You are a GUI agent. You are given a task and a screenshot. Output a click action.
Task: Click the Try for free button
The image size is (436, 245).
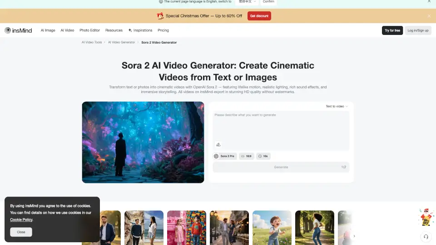click(392, 30)
